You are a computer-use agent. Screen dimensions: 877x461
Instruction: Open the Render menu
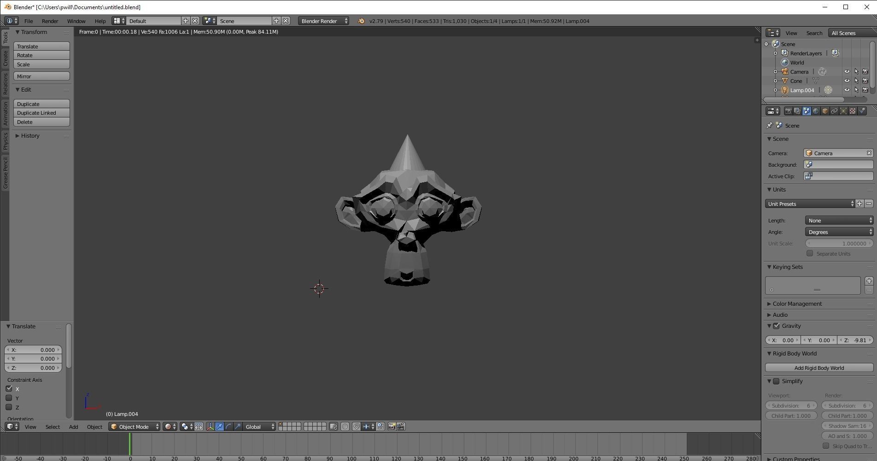pos(50,21)
